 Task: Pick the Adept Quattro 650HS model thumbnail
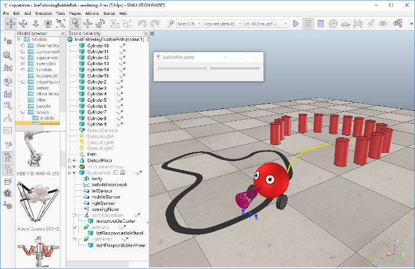click(x=37, y=202)
